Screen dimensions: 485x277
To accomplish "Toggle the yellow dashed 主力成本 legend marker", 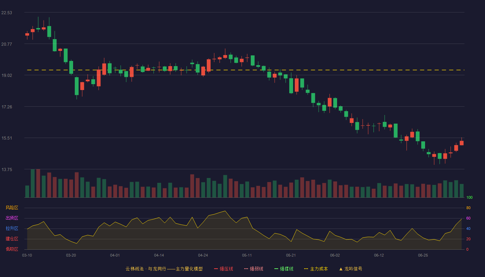I will 306,269.
